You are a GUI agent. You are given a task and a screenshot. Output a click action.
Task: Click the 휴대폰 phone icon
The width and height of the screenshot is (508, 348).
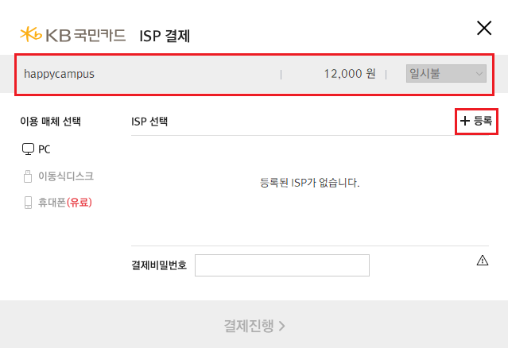coord(28,203)
